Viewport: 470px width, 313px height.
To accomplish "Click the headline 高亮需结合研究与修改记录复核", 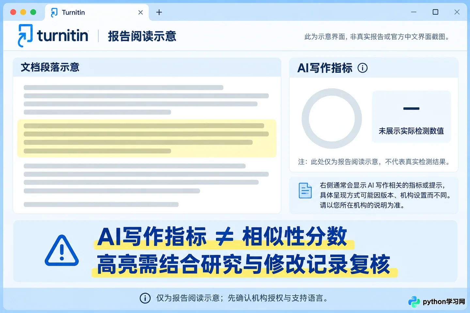I will click(243, 264).
